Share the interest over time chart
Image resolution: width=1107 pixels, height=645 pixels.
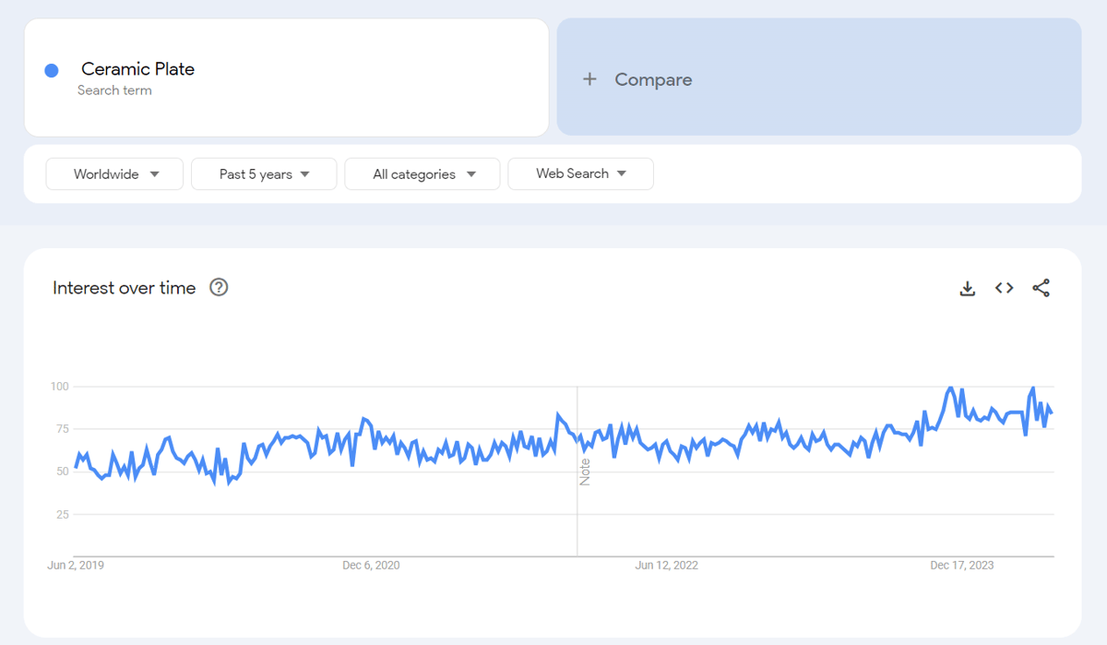[x=1042, y=288]
